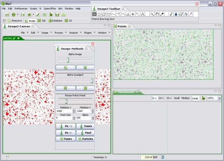This screenshot has width=224, height=161.
Task: Select the purple Arrow tool
Action: (191, 14)
